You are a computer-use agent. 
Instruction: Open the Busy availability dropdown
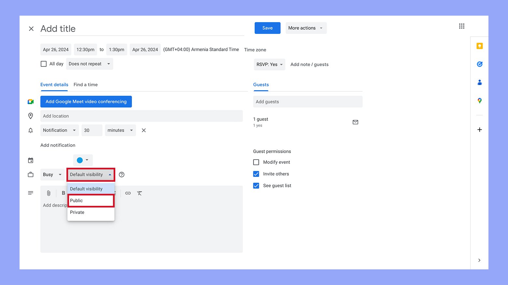[x=52, y=174]
